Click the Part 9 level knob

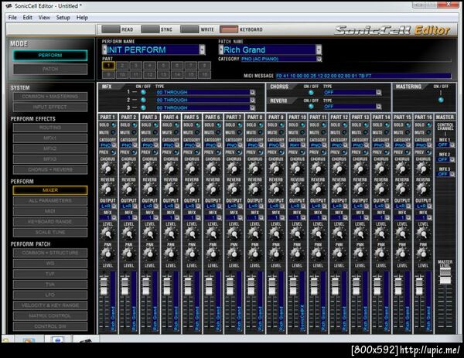(x=276, y=234)
